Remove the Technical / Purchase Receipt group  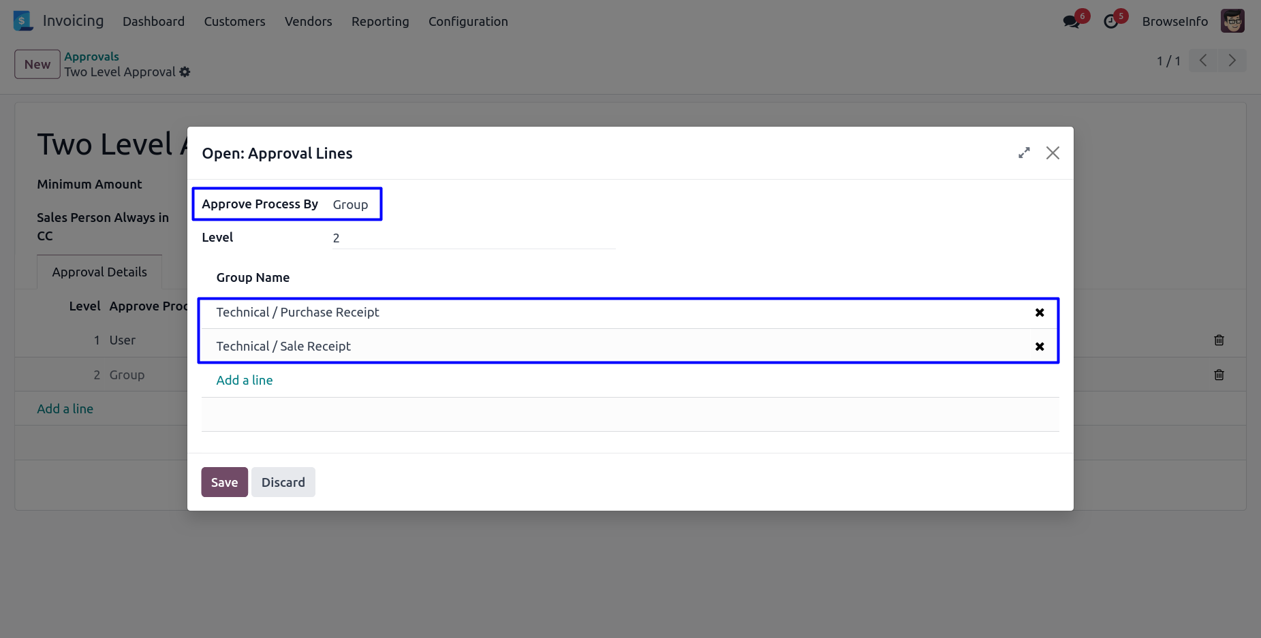(1040, 313)
